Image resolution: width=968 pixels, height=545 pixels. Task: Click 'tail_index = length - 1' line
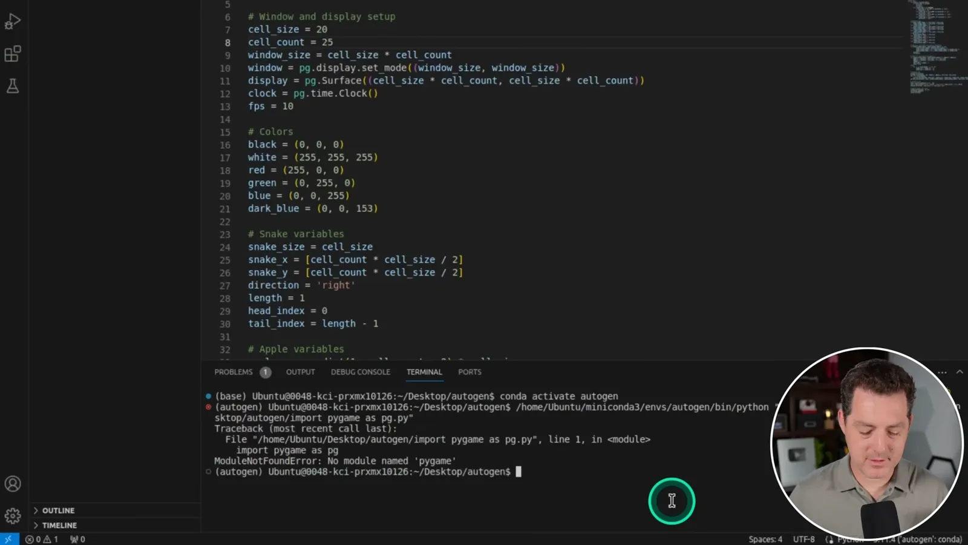[313, 323]
